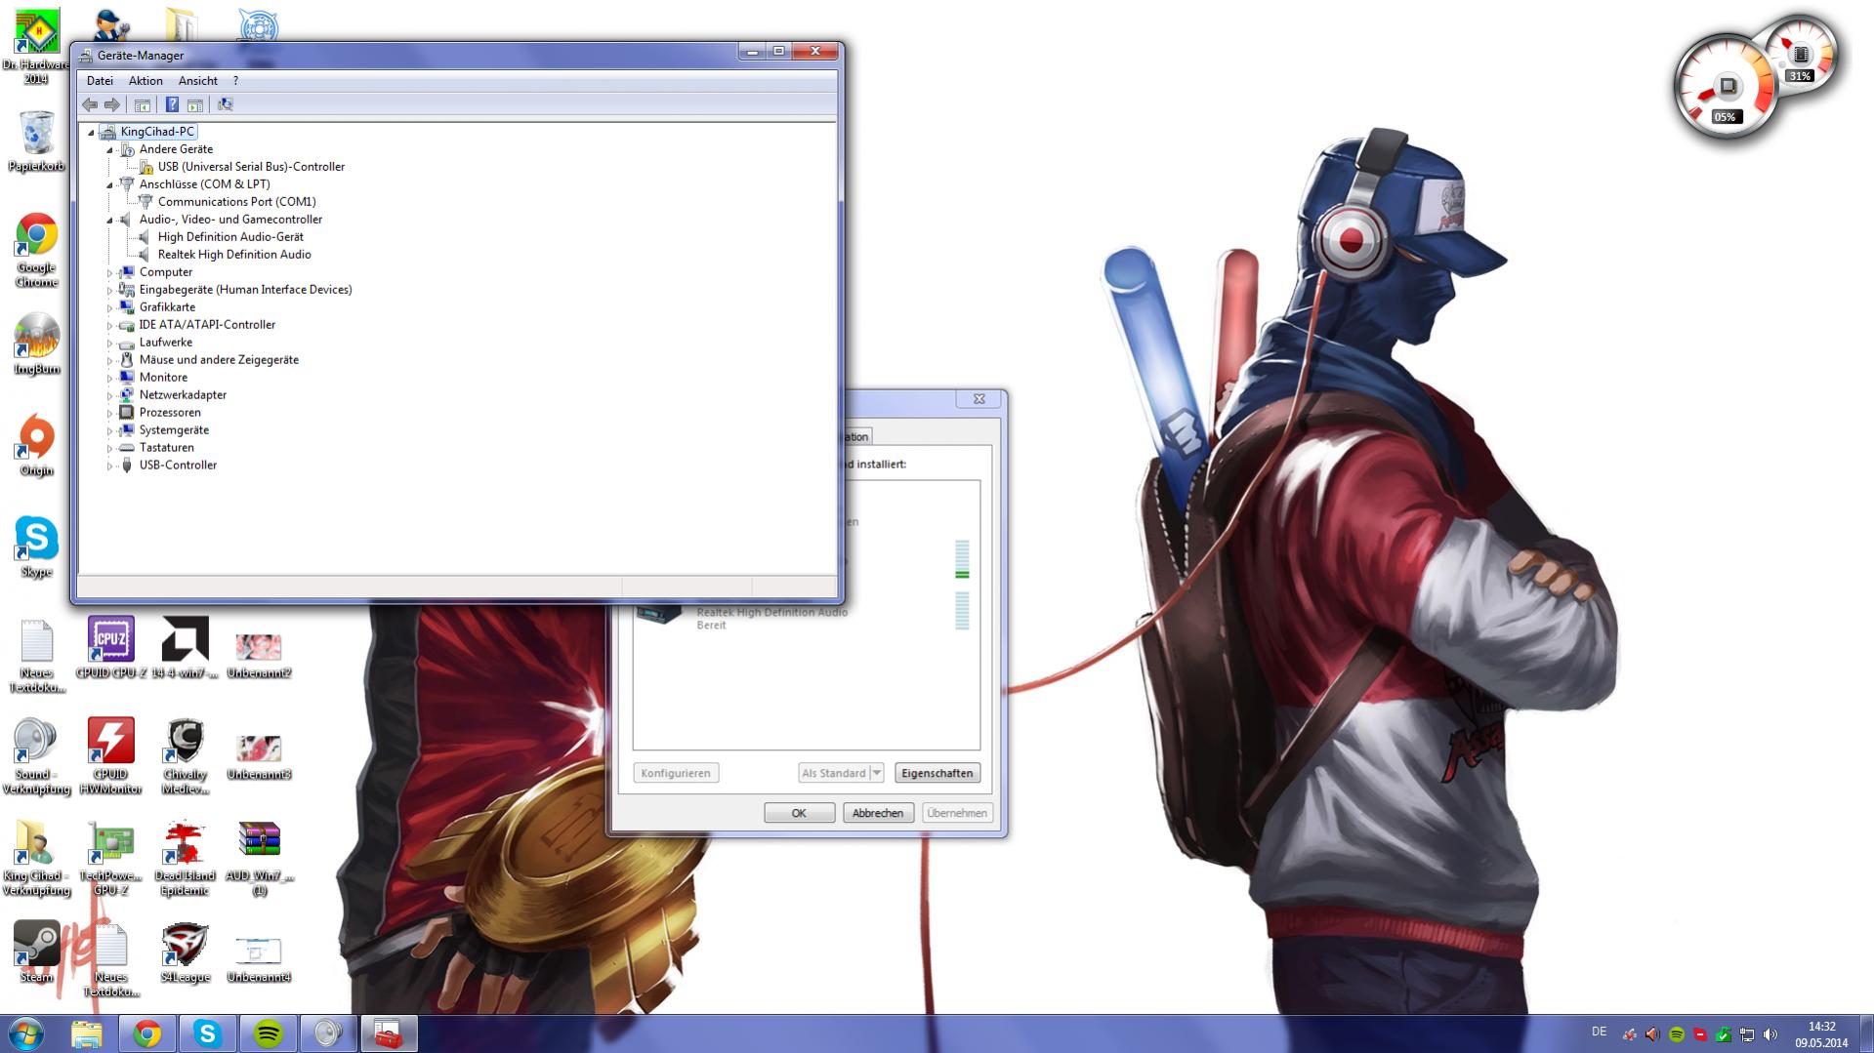Open Windows Explorer from the taskbar
Image resolution: width=1874 pixels, height=1053 pixels.
pyautogui.click(x=87, y=1033)
